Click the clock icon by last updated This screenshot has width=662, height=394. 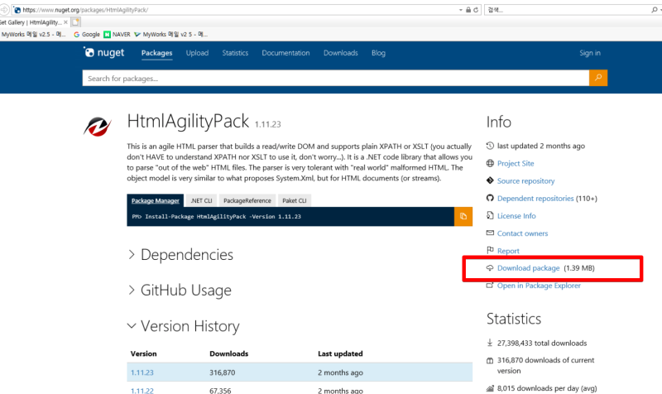(x=490, y=146)
